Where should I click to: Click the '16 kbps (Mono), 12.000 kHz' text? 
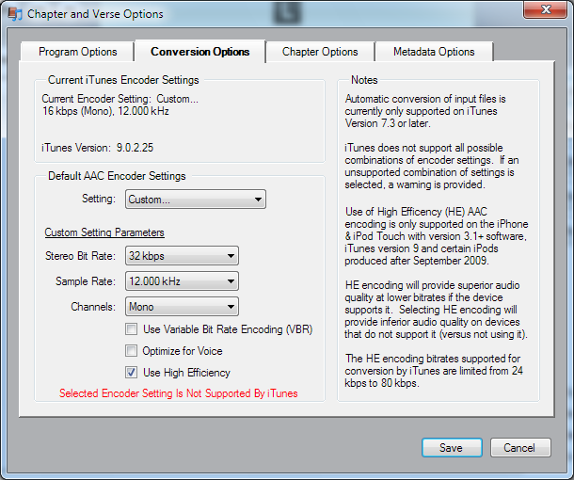pyautogui.click(x=105, y=111)
